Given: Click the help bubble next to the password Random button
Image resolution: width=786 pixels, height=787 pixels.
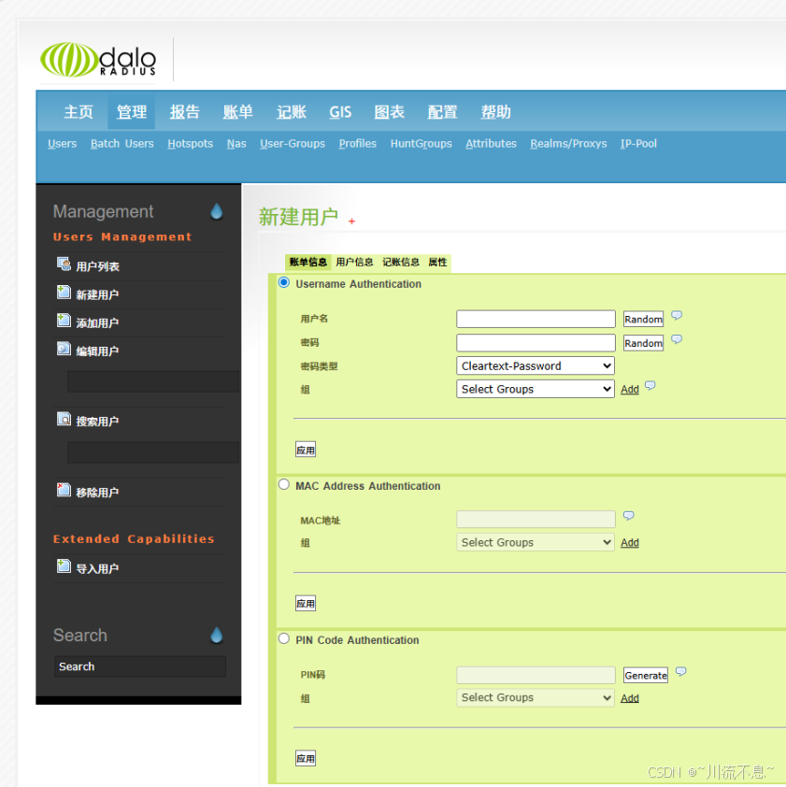Looking at the screenshot, I should [677, 339].
